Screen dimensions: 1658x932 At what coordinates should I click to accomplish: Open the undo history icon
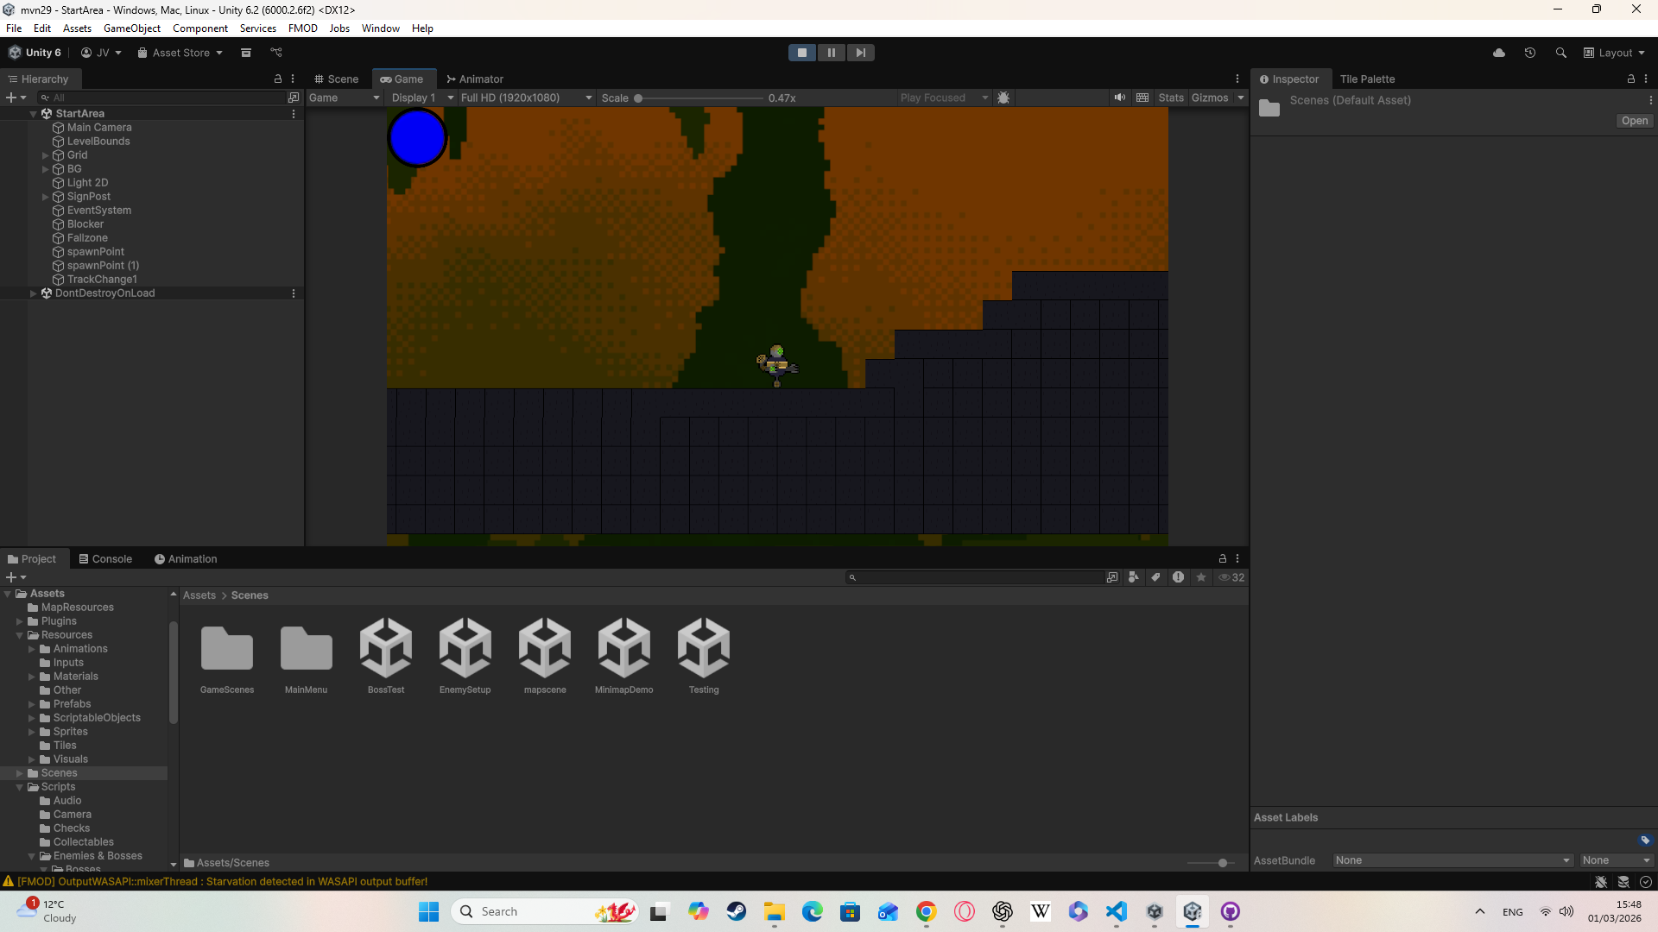click(x=1530, y=53)
